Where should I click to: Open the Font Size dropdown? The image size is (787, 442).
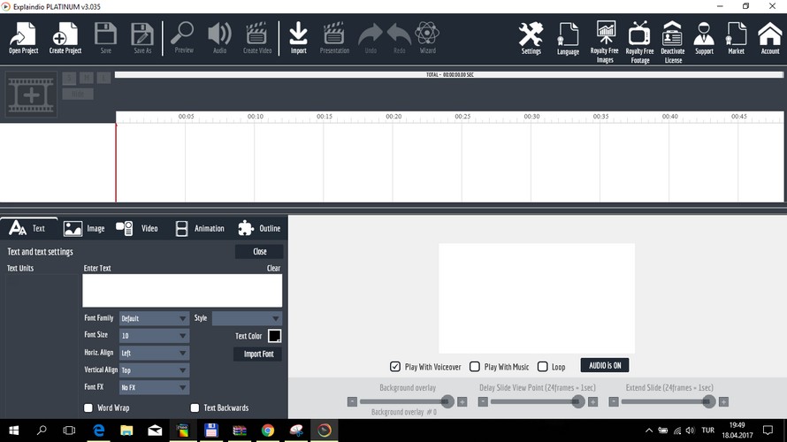154,336
